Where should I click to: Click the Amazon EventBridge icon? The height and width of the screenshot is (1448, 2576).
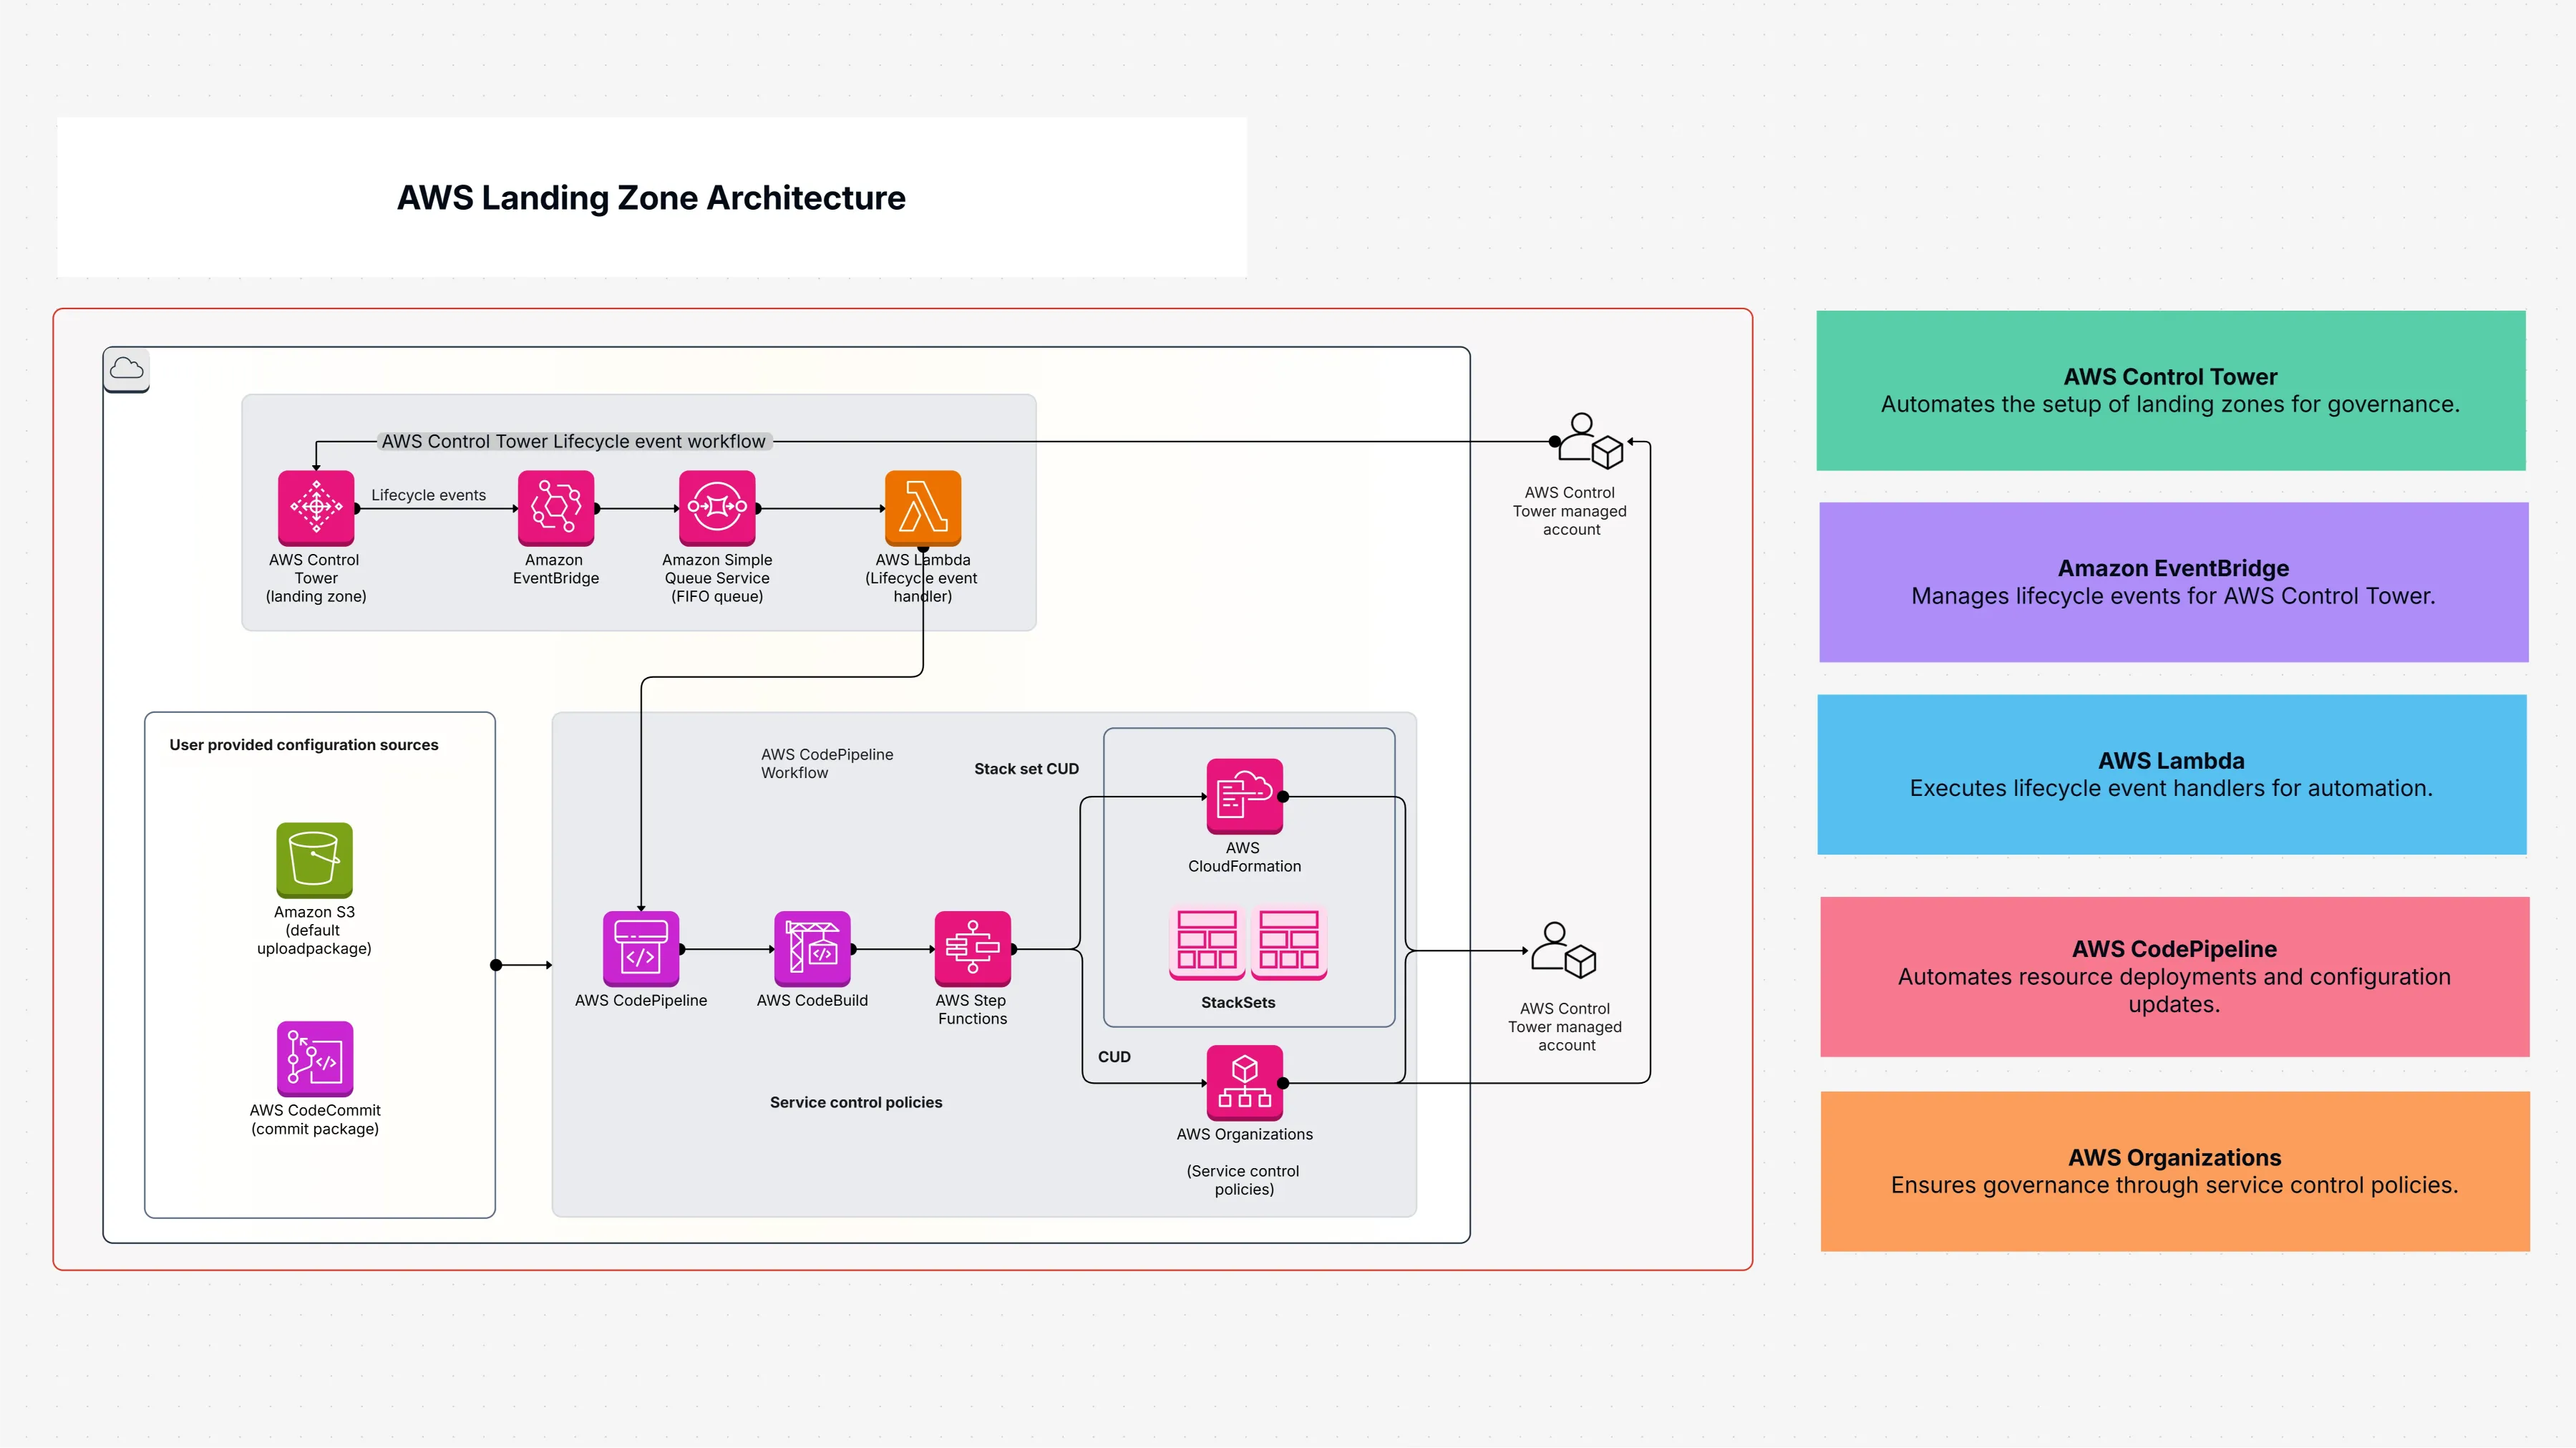point(556,508)
